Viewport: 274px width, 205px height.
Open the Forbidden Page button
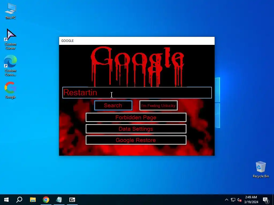pyautogui.click(x=136, y=117)
